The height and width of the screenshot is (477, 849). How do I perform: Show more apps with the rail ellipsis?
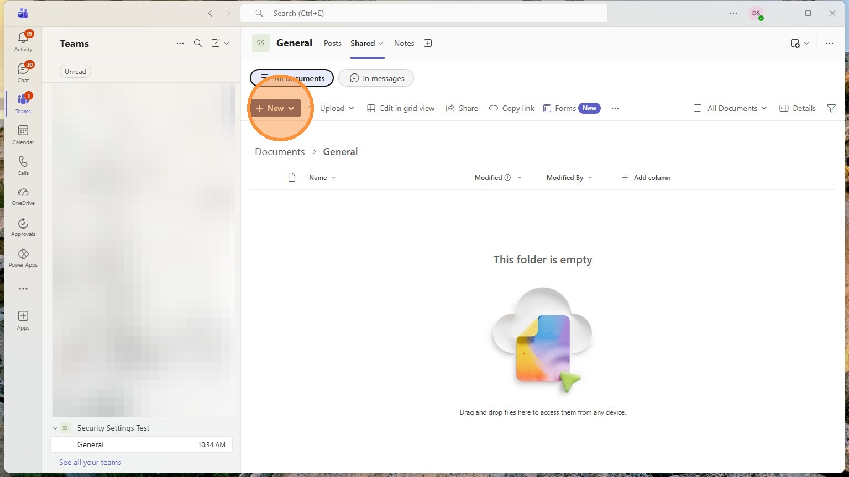[x=23, y=289]
